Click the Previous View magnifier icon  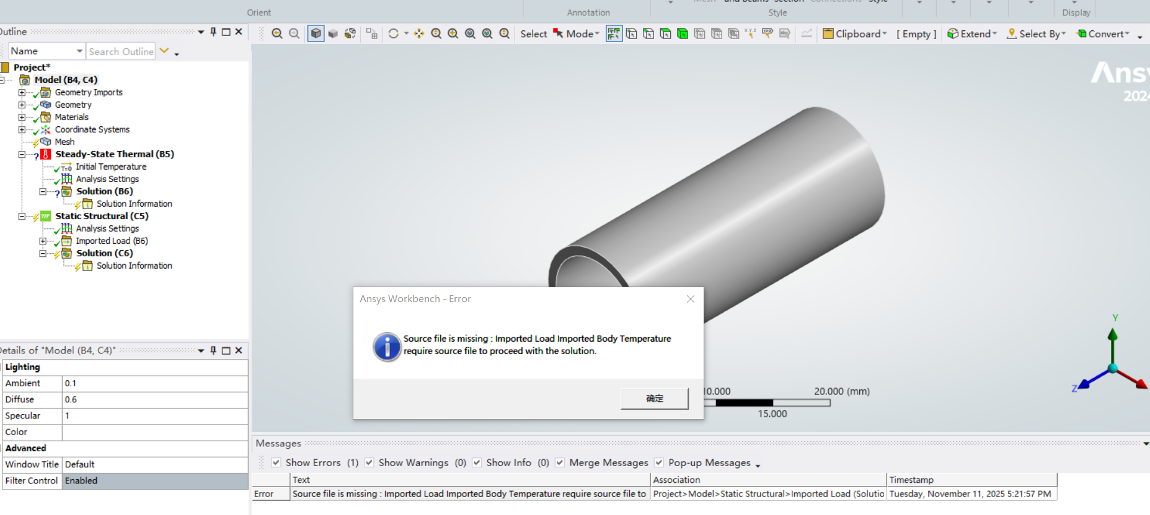click(x=277, y=34)
